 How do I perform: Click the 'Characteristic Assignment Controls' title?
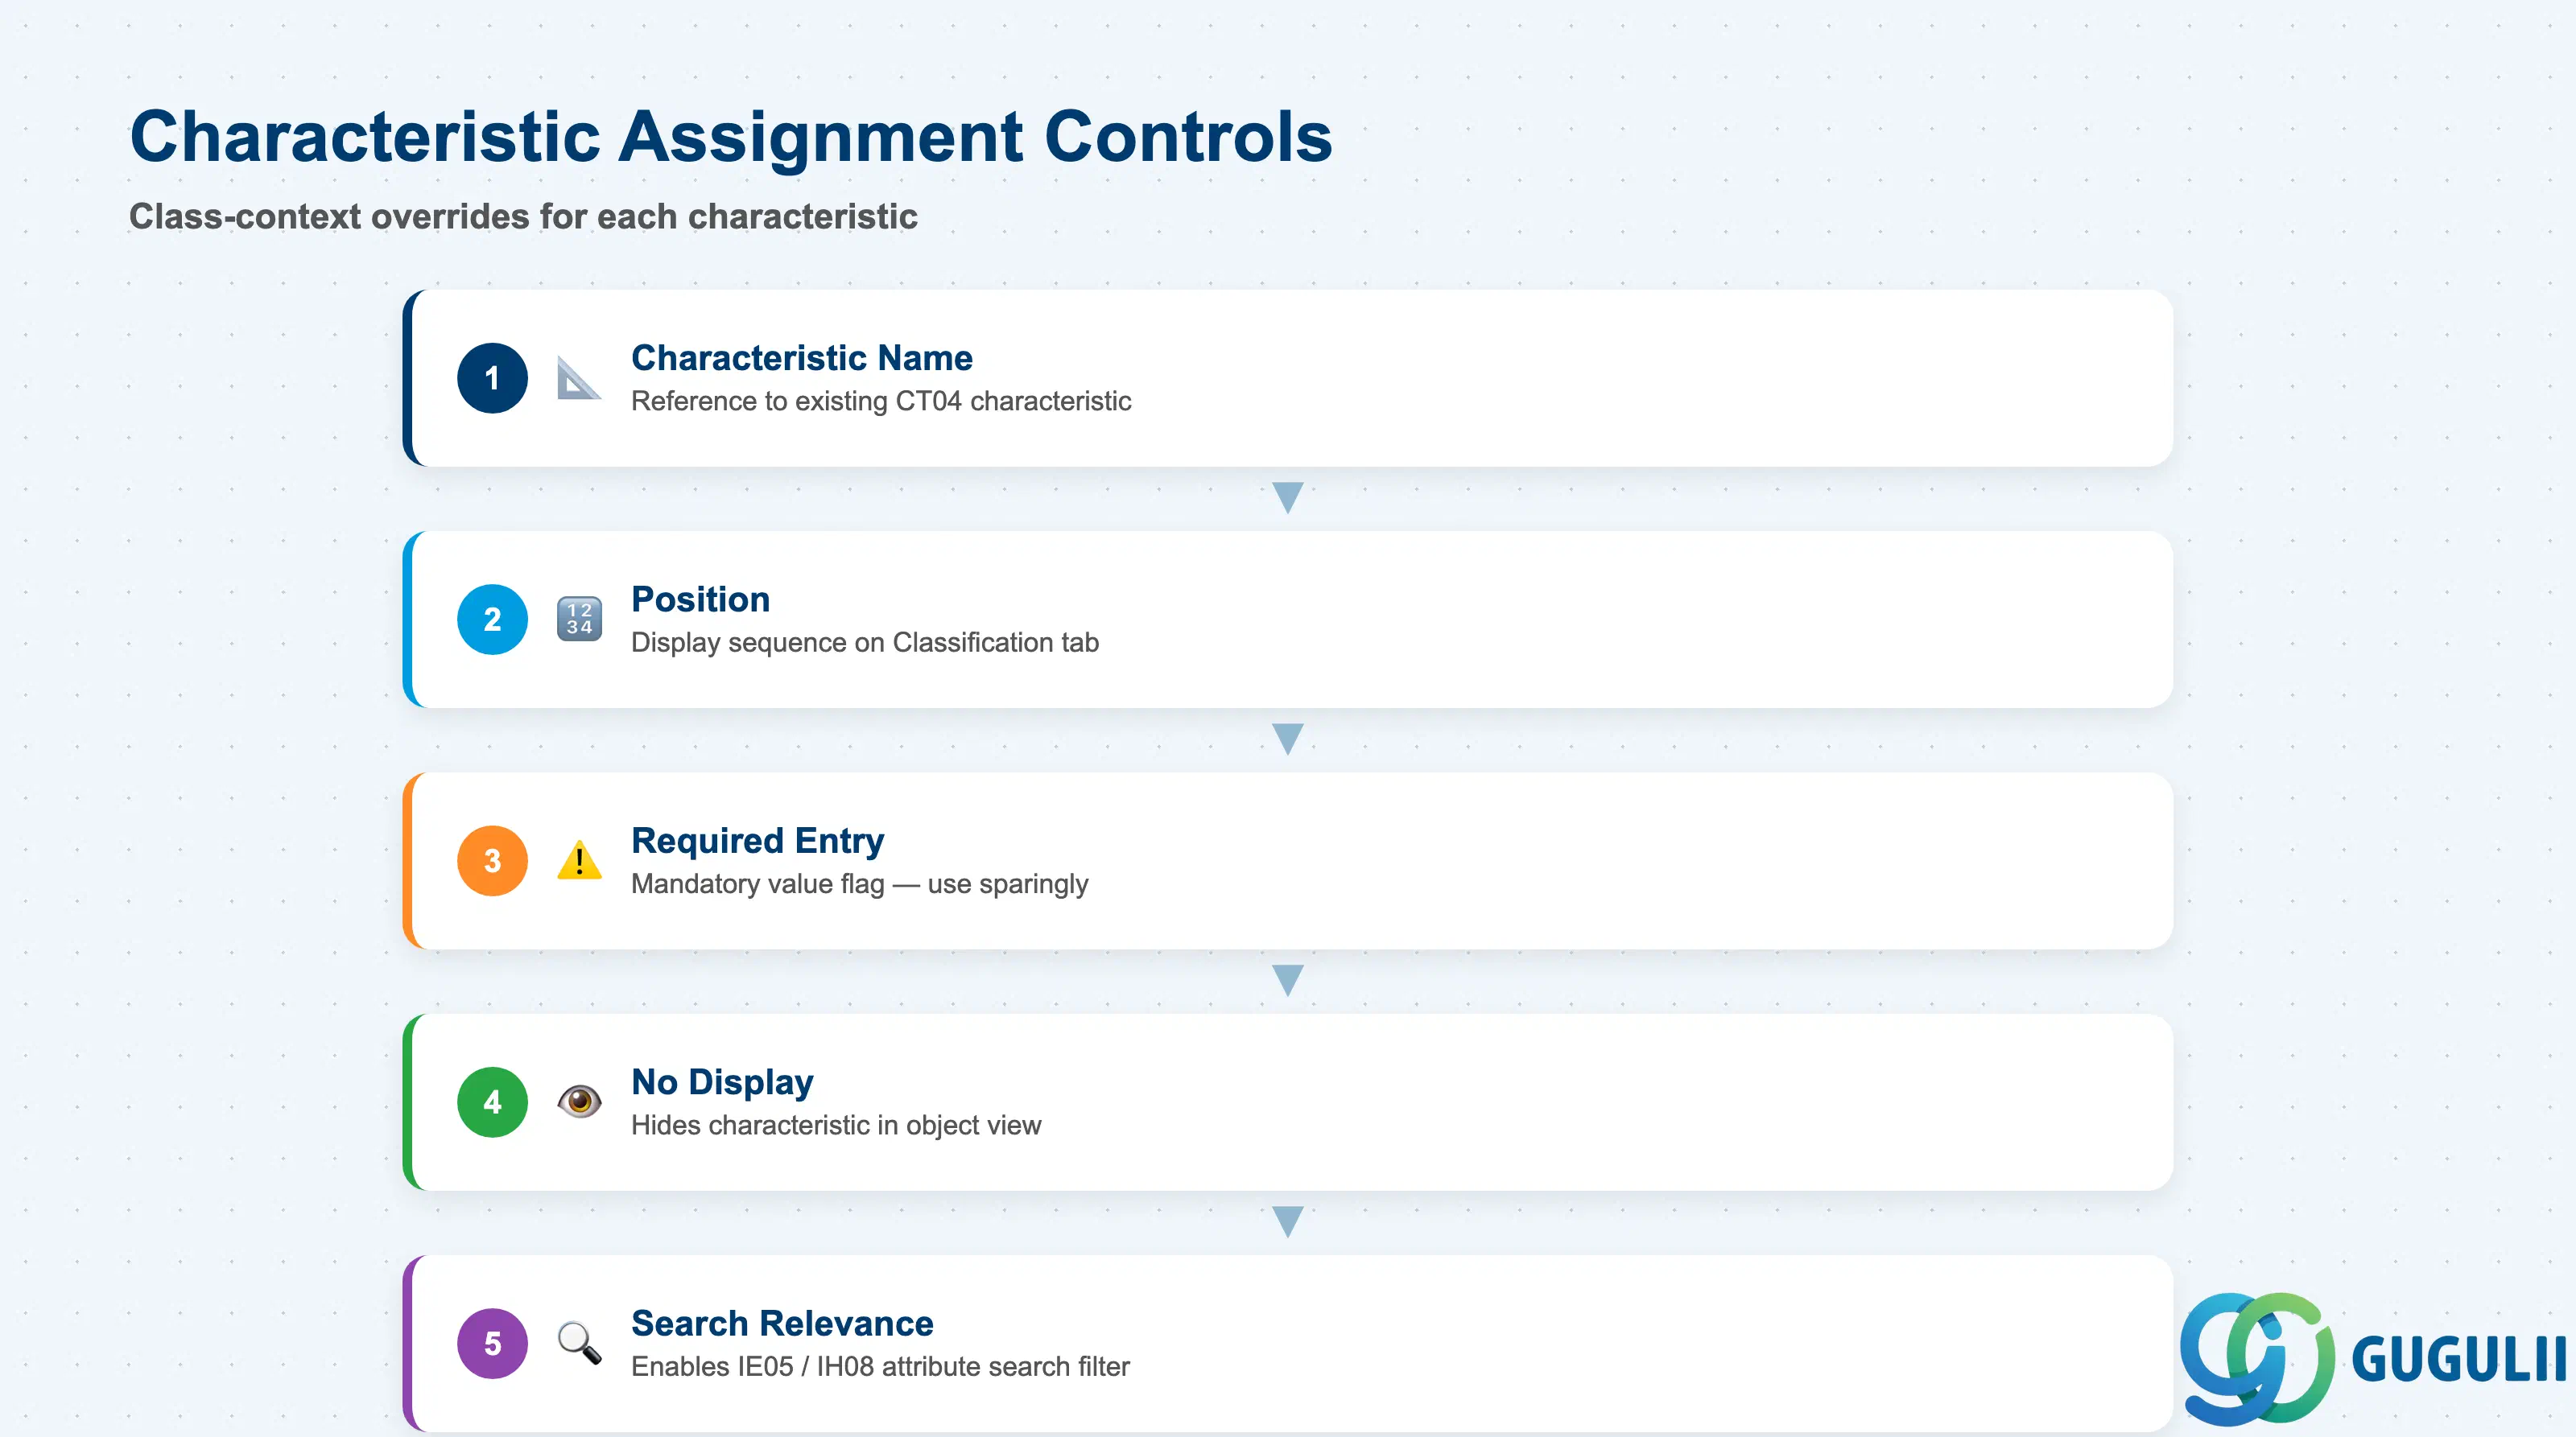point(731,136)
